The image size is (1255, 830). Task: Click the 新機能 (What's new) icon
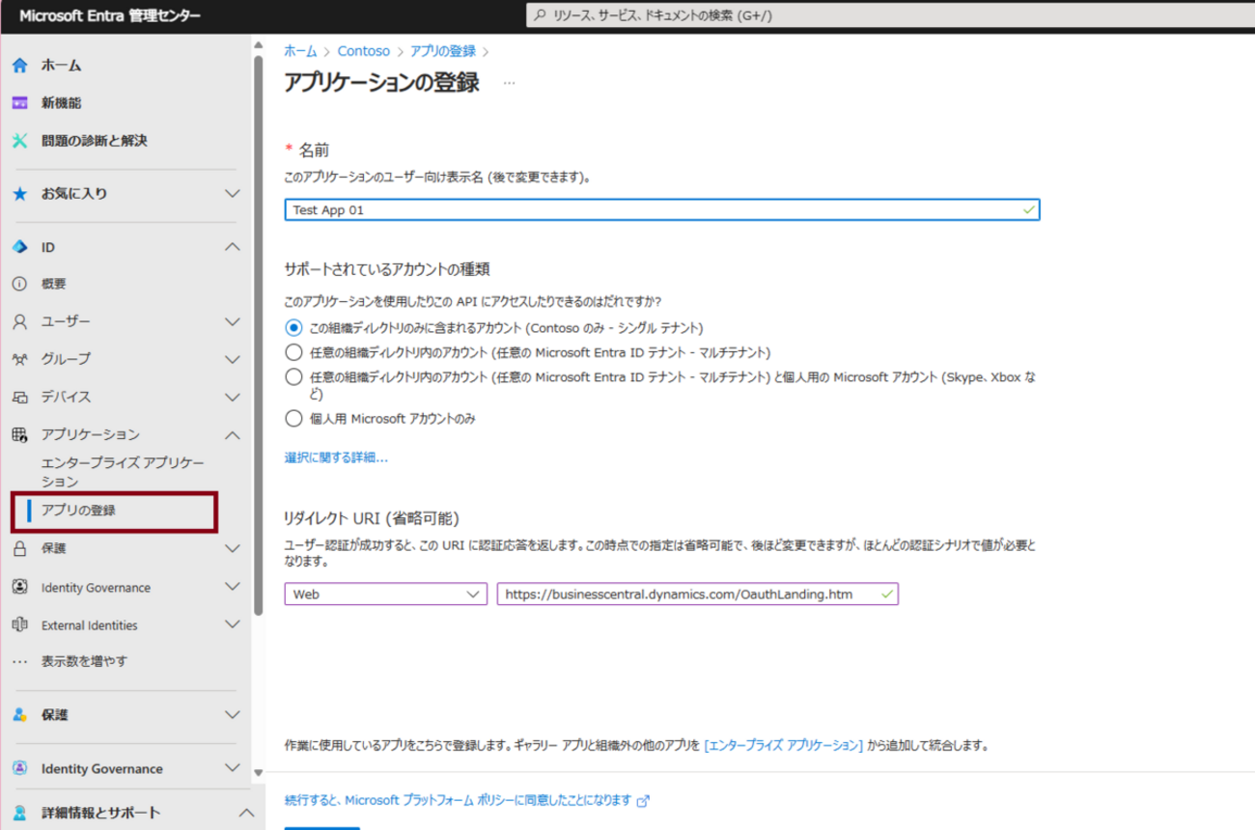pos(19,103)
